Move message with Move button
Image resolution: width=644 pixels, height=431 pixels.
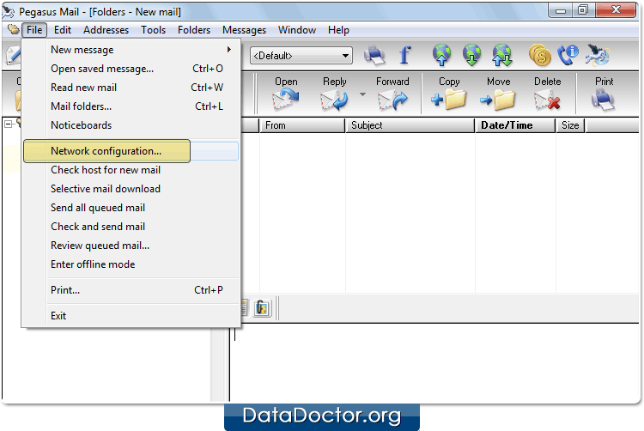[499, 94]
